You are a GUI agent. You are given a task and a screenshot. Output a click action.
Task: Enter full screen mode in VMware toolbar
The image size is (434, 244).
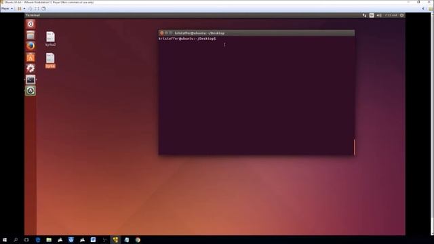37,9
